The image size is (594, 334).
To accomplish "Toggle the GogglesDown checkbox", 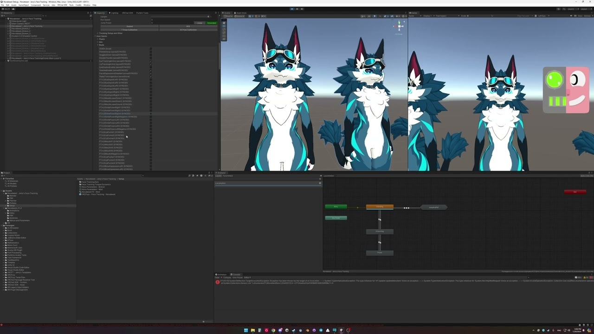I will click(151, 55).
